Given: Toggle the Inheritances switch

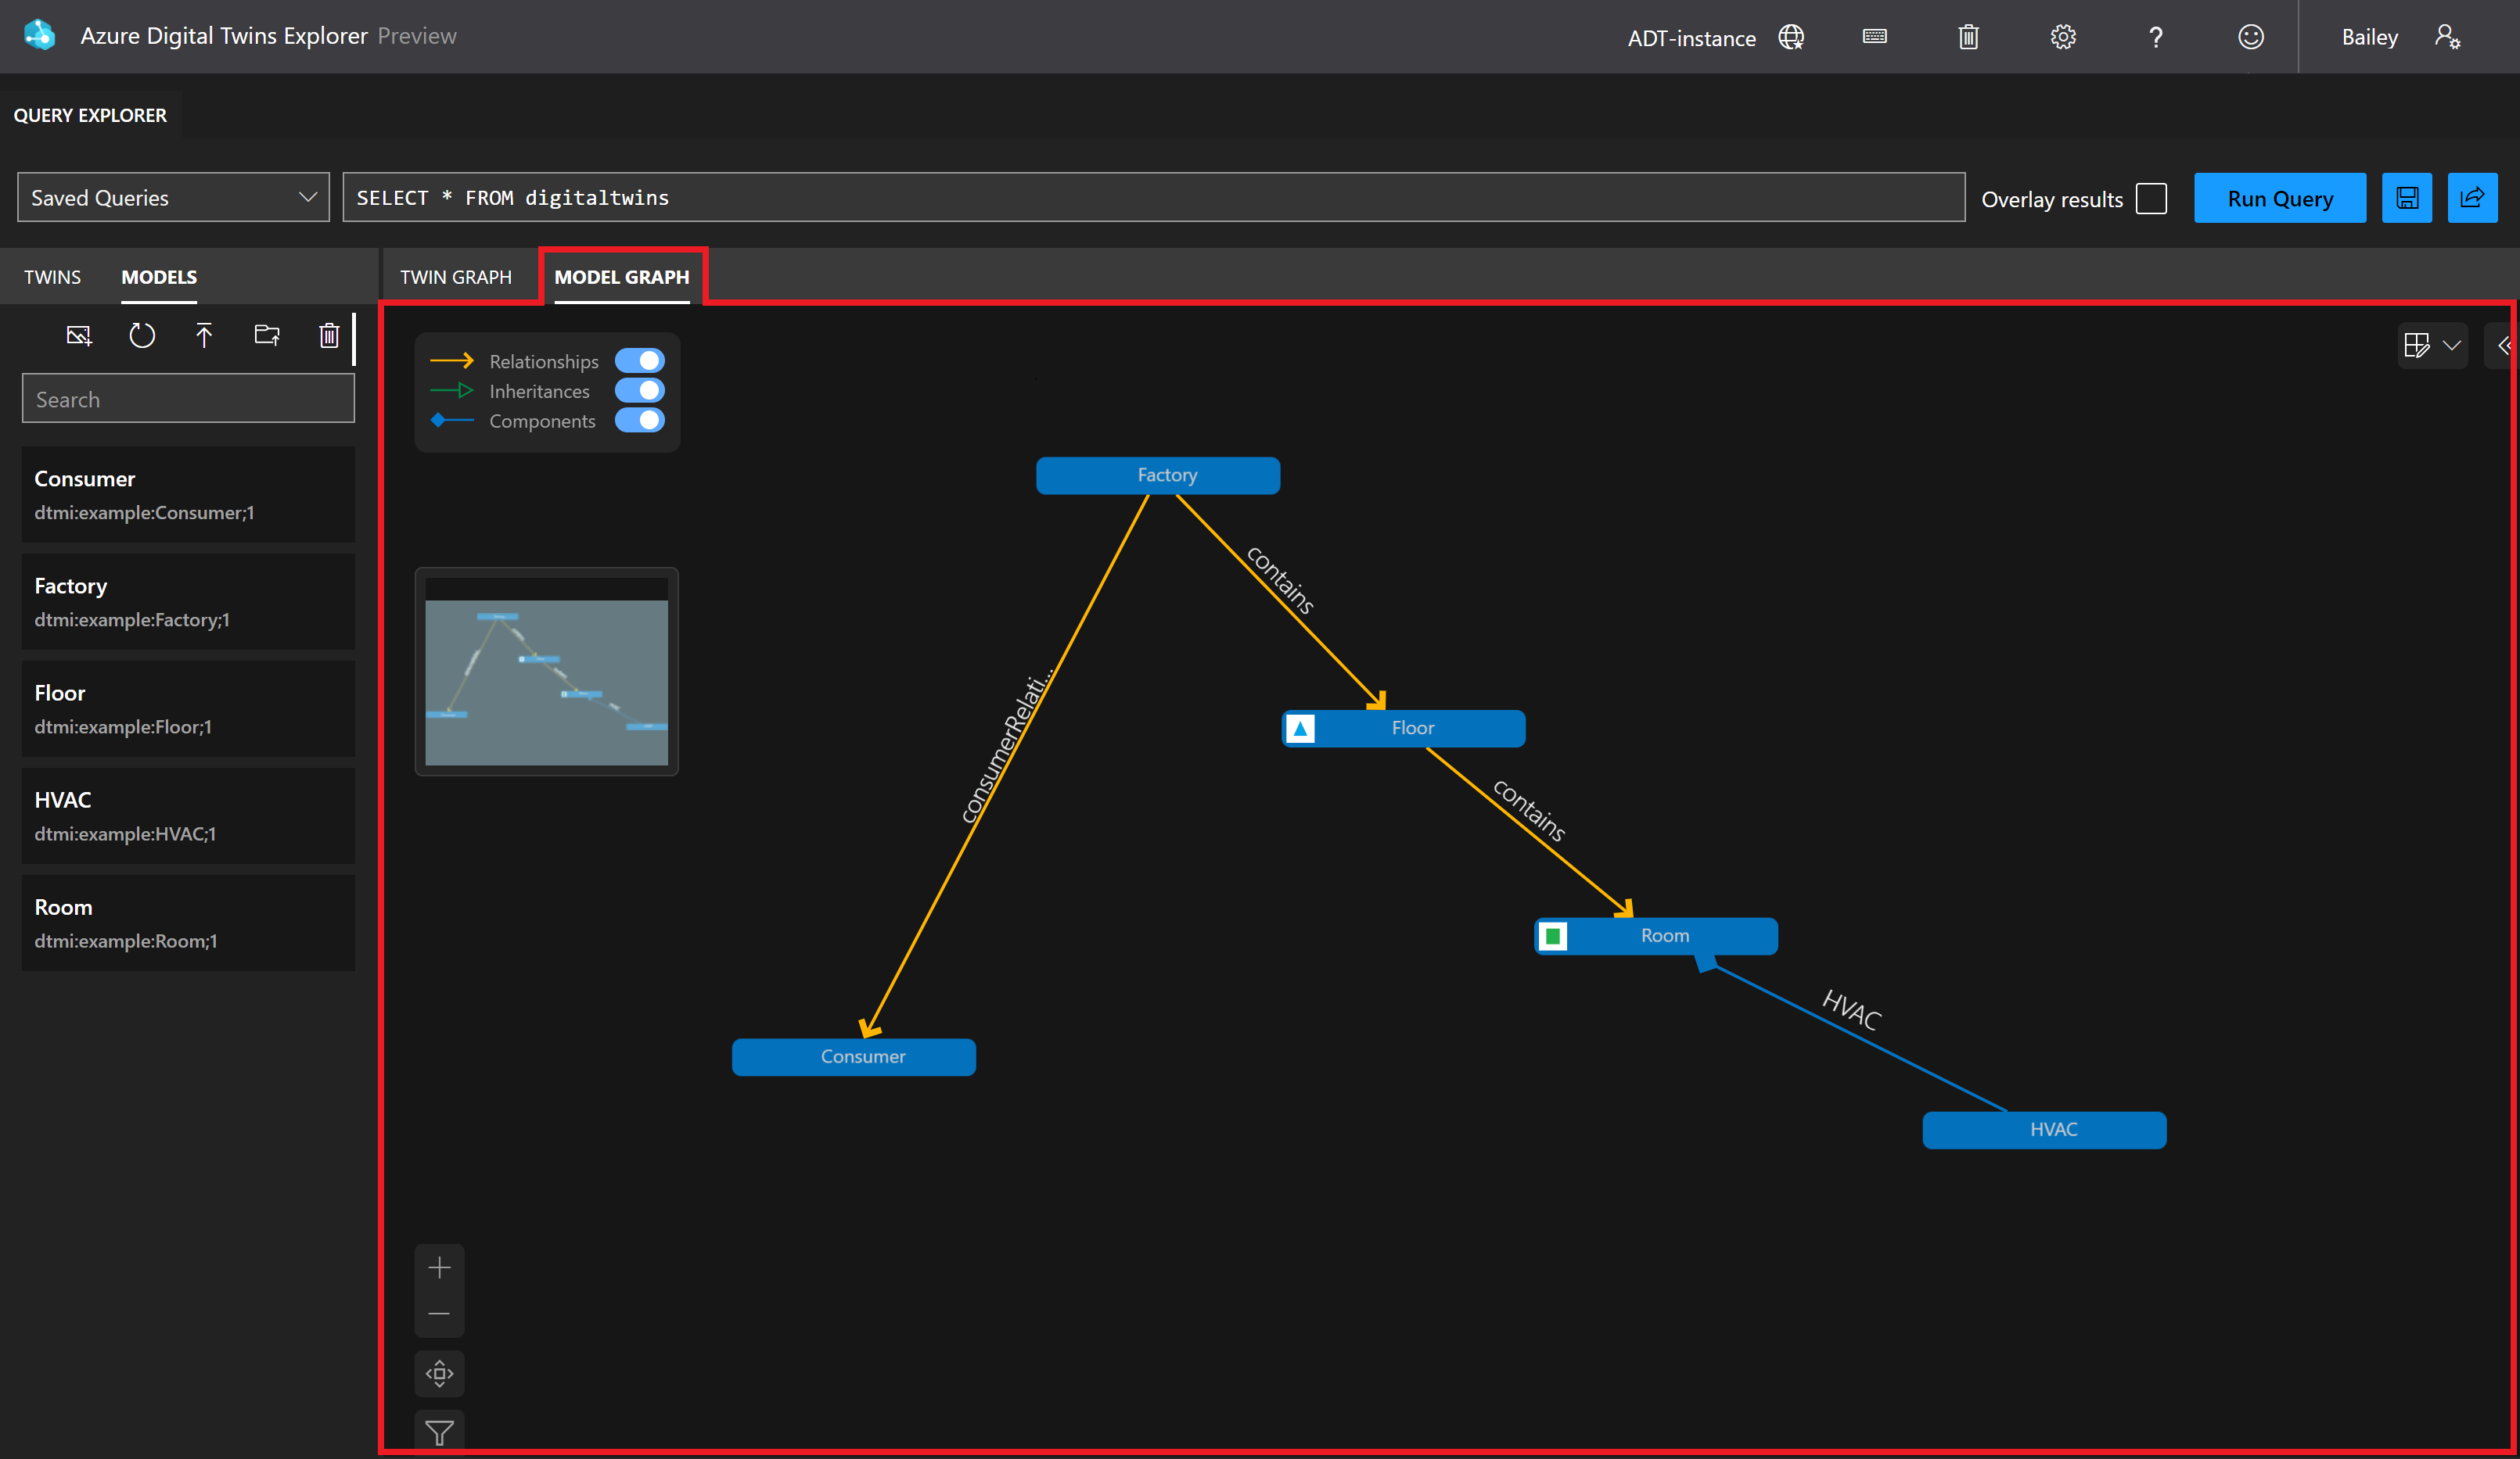Looking at the screenshot, I should (640, 391).
